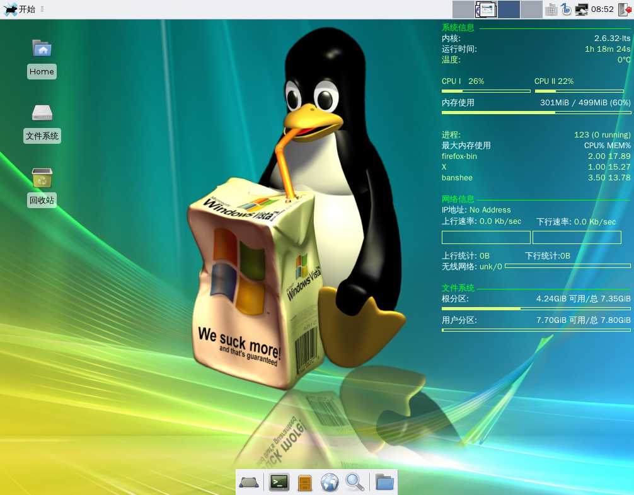
Task: Select the highlighted blue third workspace
Action: (509, 9)
